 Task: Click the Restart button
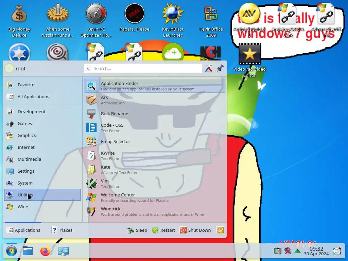point(164,230)
